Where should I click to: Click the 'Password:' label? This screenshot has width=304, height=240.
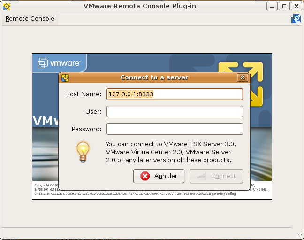pos(86,129)
